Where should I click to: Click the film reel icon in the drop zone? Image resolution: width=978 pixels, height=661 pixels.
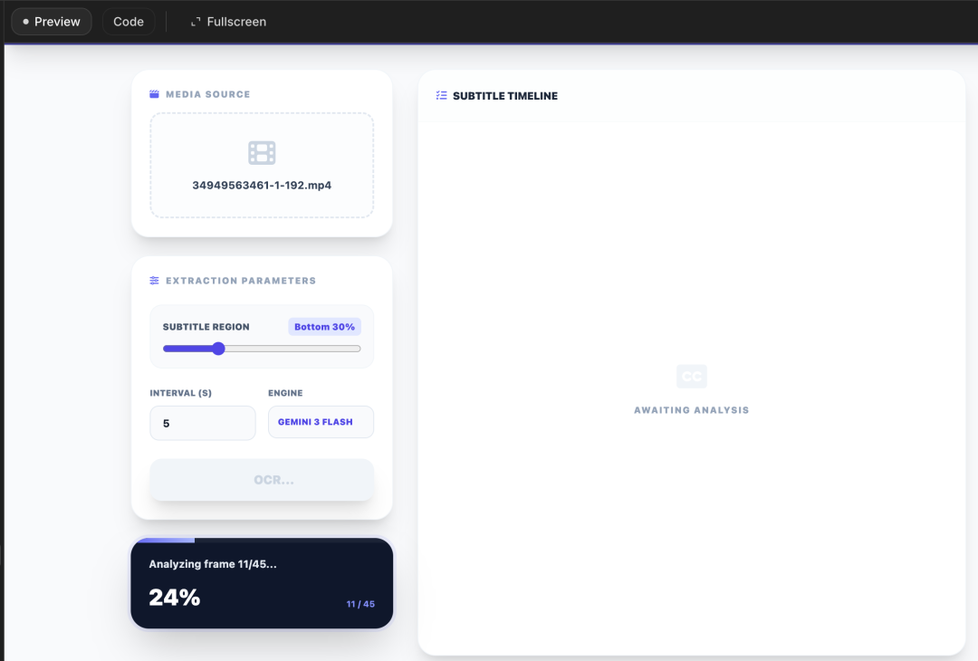coord(261,152)
